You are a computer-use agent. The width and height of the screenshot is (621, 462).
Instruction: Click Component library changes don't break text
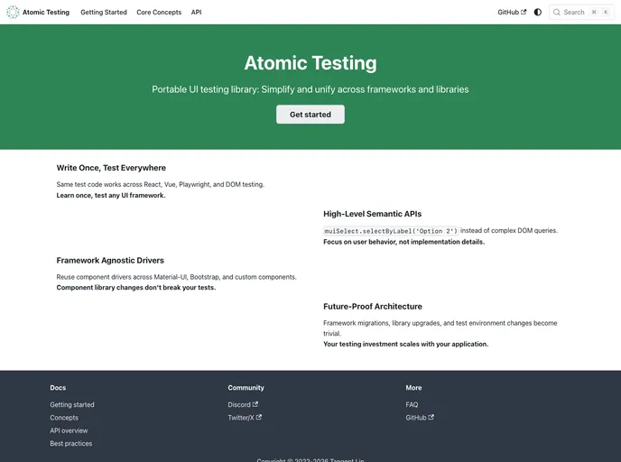coord(136,288)
